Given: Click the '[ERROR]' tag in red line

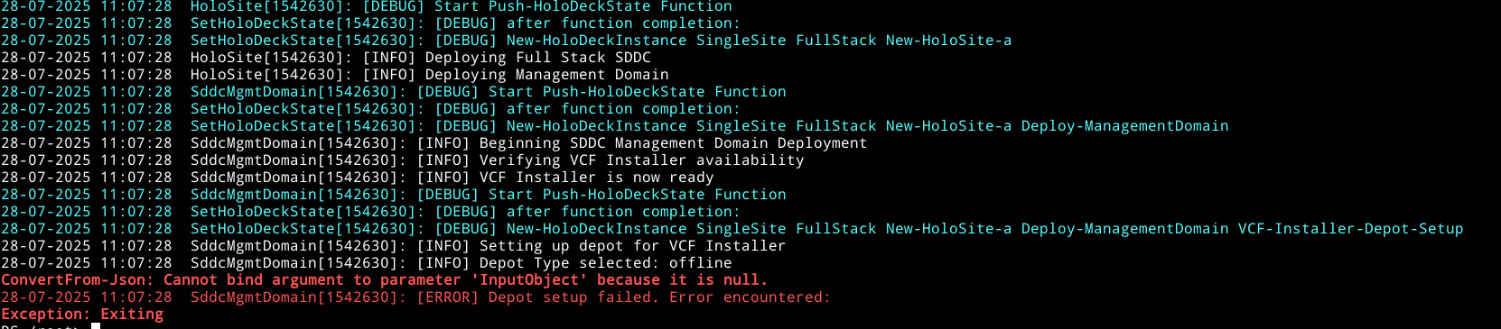Looking at the screenshot, I should [x=447, y=297].
